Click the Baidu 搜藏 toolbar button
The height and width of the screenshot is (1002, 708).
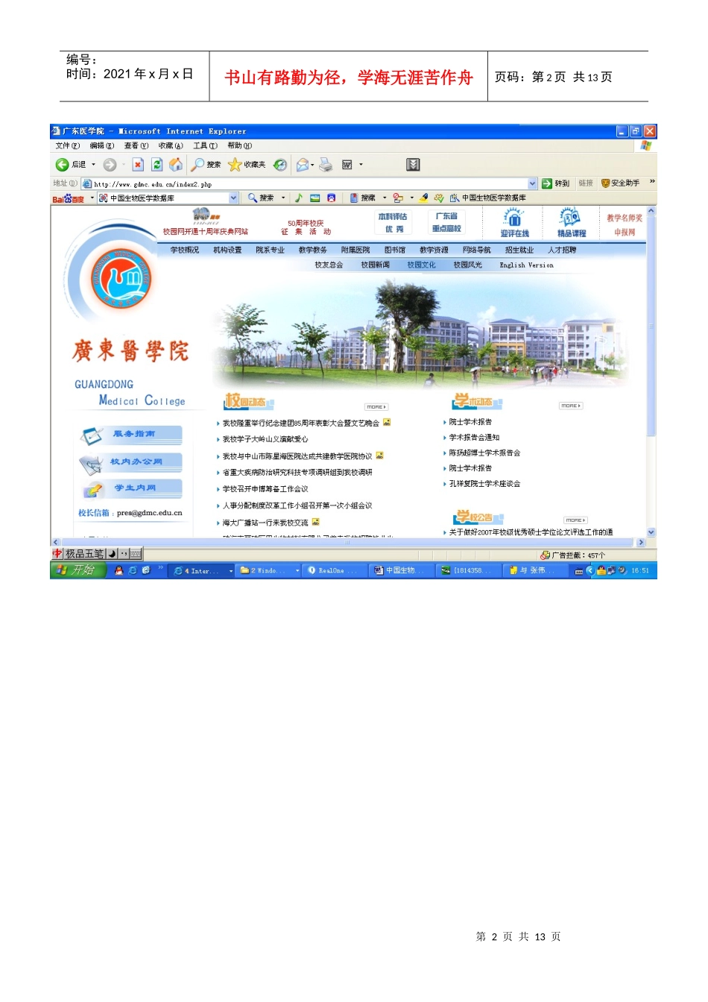363,198
